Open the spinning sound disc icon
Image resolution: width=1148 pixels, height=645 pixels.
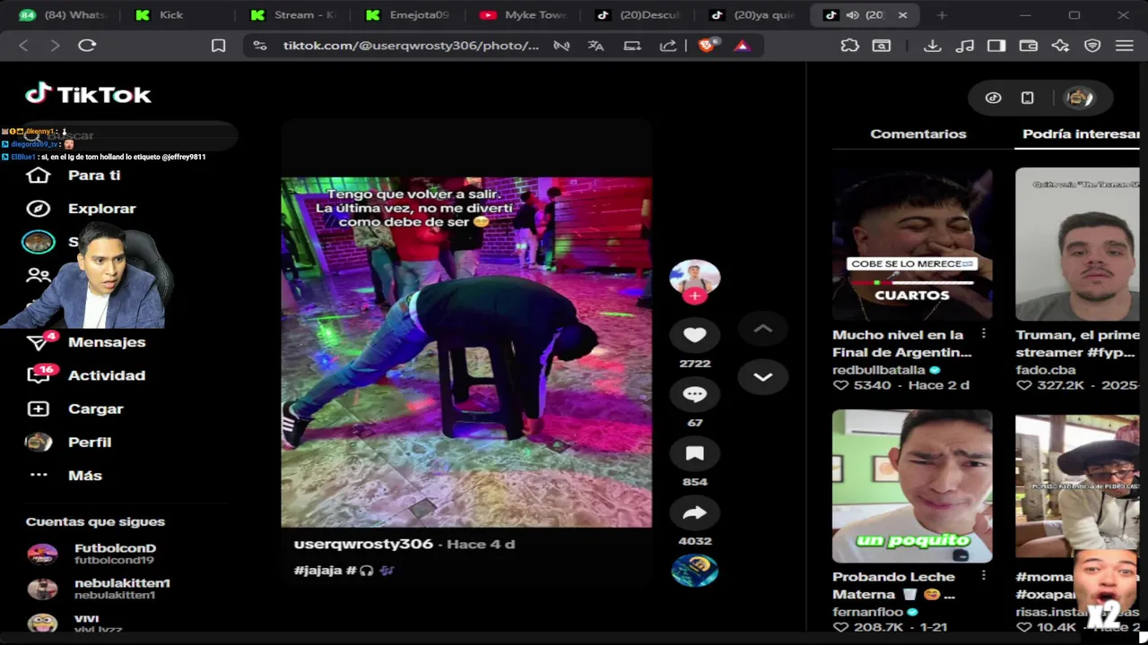(x=695, y=571)
